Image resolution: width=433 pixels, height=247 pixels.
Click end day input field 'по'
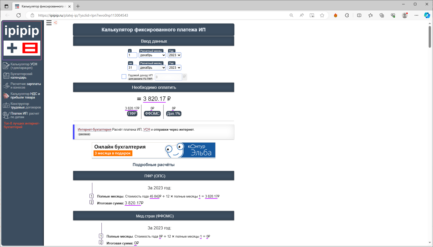pyautogui.click(x=132, y=68)
